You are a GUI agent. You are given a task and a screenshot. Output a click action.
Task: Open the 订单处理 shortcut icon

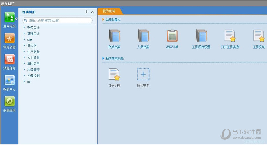click(114, 74)
